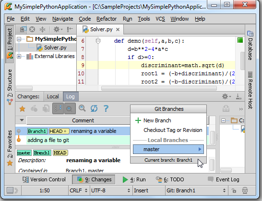Change CRLF line separator in status bar

(x=79, y=190)
